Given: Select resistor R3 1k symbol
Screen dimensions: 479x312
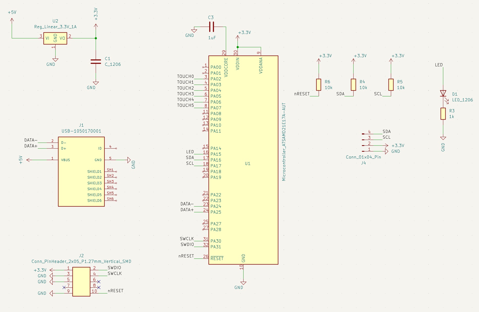Looking at the screenshot, I should click(443, 114).
